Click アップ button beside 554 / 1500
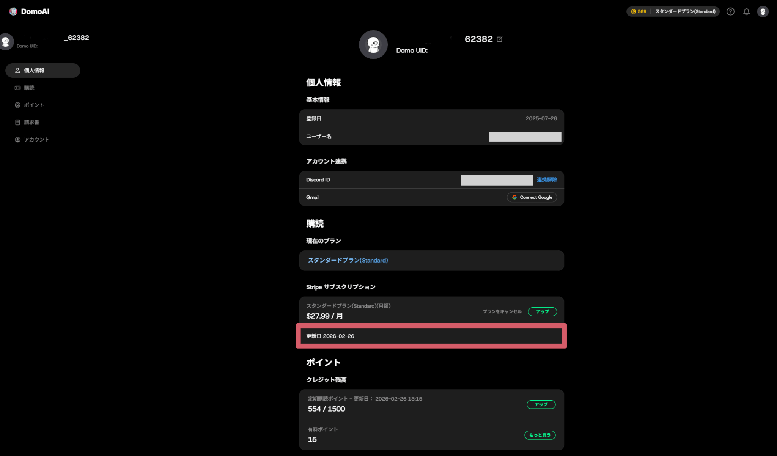Image resolution: width=777 pixels, height=456 pixels. point(541,404)
